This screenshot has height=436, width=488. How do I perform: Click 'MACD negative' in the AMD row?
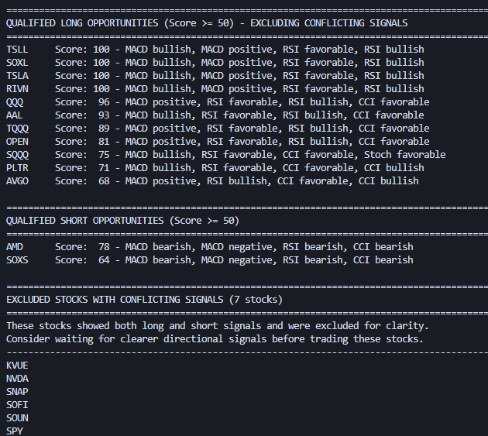[x=239, y=247]
